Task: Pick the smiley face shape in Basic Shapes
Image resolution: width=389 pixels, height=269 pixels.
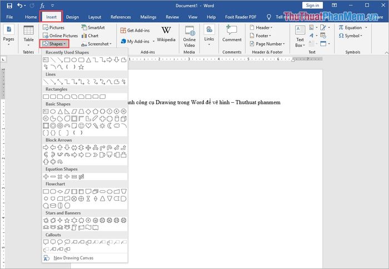Action: pyautogui.click(x=81, y=126)
